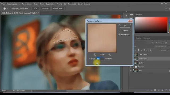Click inside the color picker gradient field
170x95 pixels.
tap(151, 25)
